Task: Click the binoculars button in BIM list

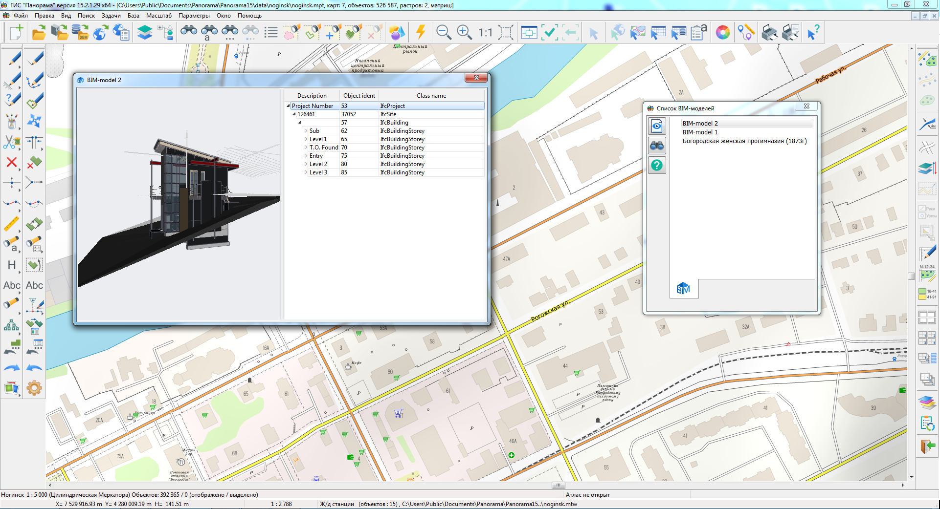Action: click(x=657, y=146)
